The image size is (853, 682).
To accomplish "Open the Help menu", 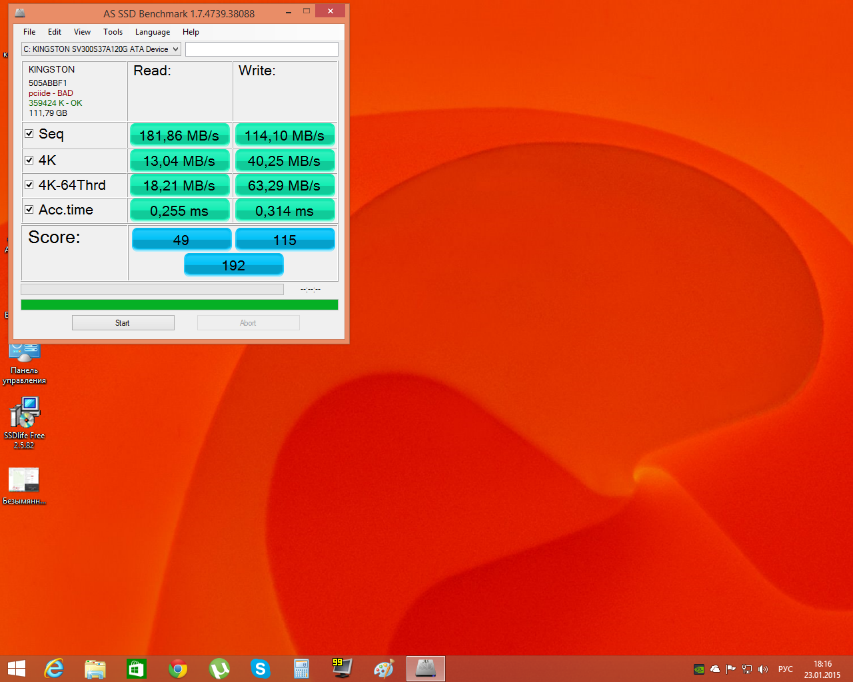I will pyautogui.click(x=191, y=32).
